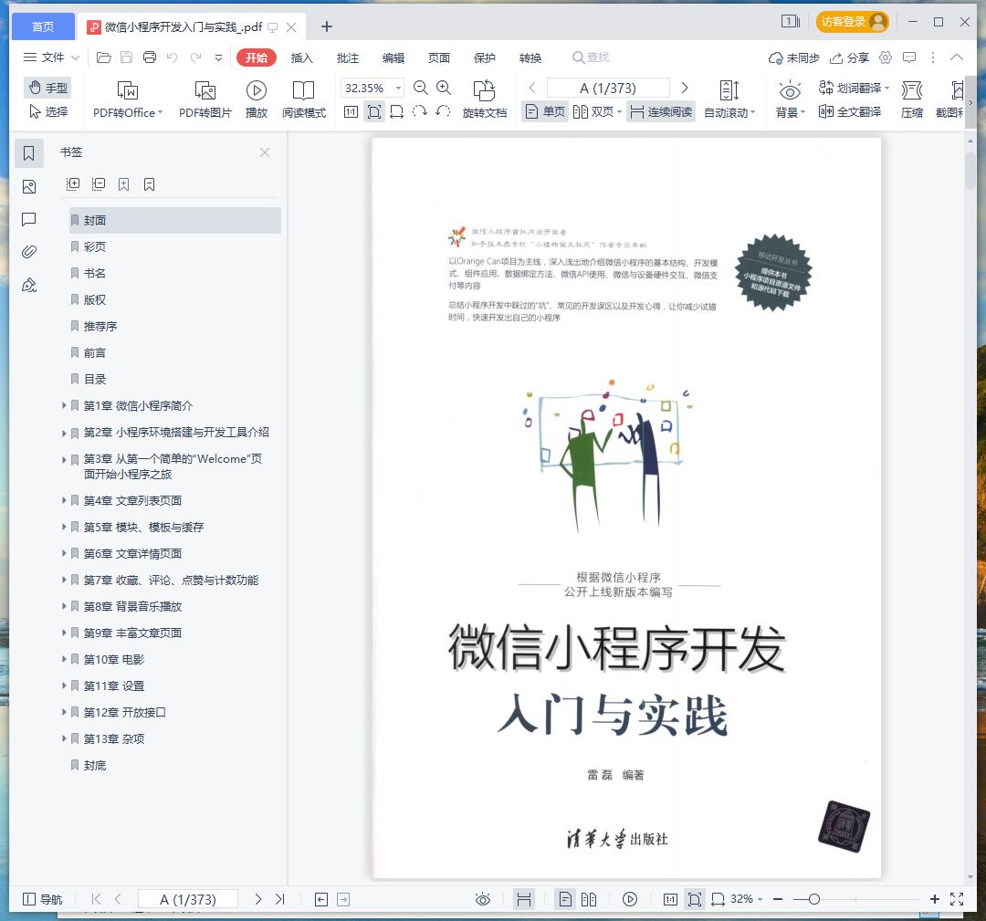Switch to the 转换 ribbon tab

click(530, 58)
